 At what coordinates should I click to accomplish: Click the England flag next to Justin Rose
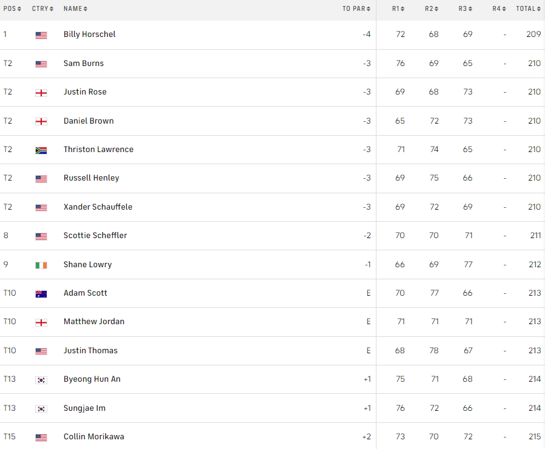(41, 93)
